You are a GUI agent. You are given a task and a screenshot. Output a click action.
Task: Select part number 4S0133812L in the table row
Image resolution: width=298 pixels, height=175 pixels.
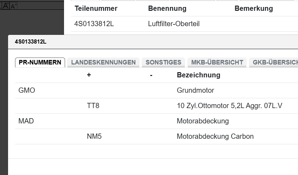(x=94, y=24)
